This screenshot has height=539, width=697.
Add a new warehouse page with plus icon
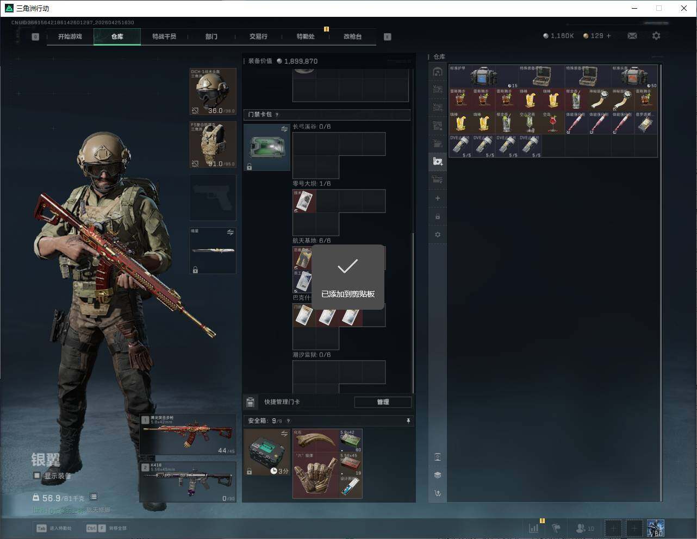[438, 198]
